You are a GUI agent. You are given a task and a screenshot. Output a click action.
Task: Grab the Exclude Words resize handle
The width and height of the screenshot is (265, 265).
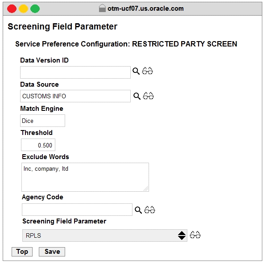pos(146,189)
